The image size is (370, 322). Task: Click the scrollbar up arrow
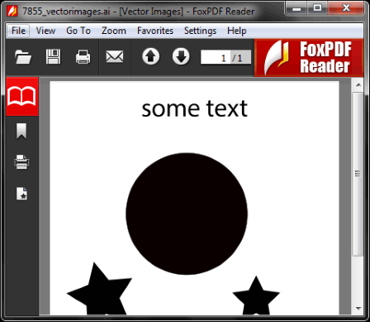tap(358, 84)
